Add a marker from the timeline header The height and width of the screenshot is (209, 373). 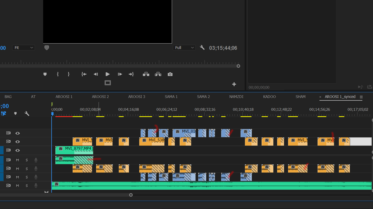(15, 113)
